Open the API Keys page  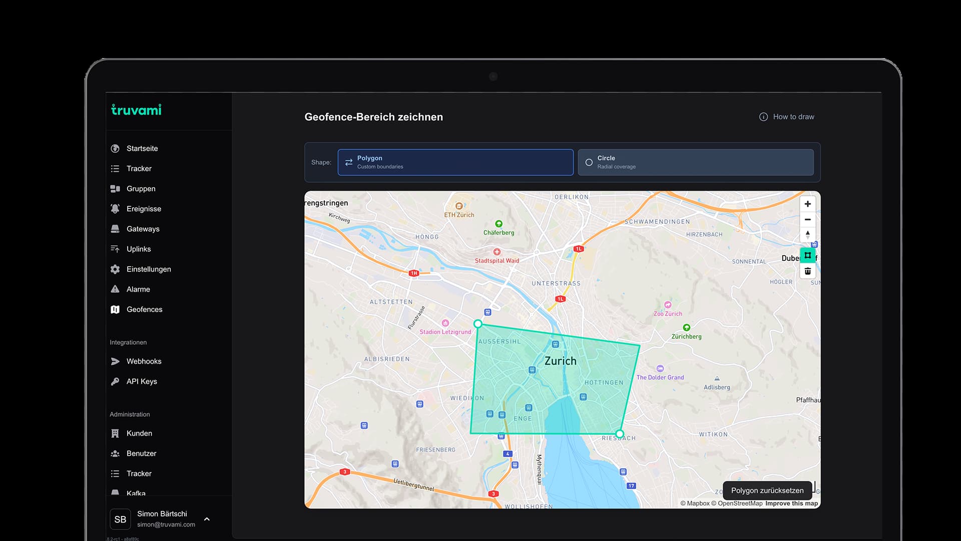coord(142,381)
